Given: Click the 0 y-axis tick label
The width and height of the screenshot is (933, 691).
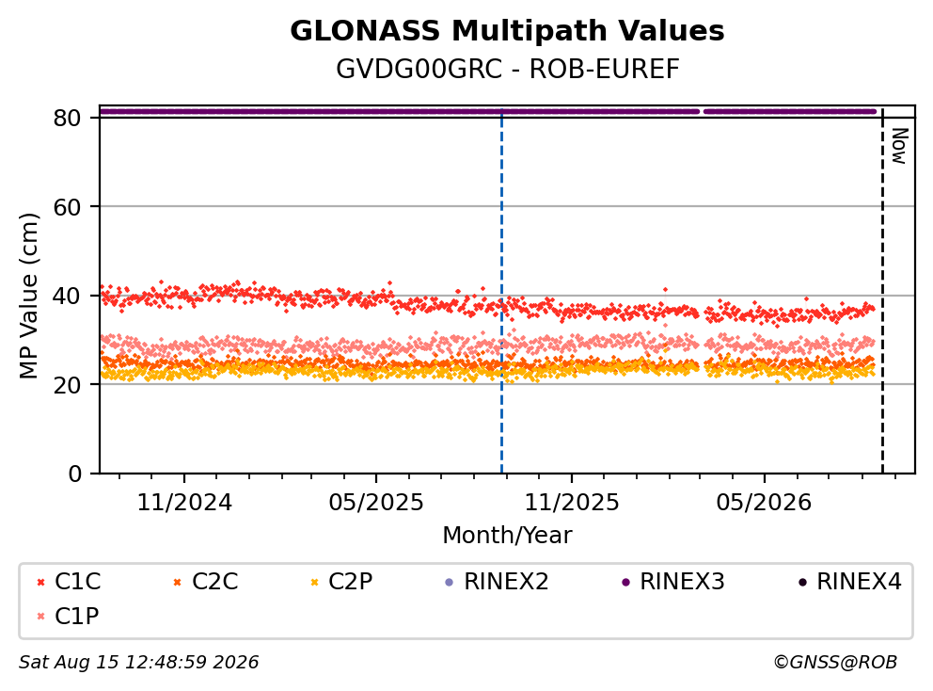Looking at the screenshot, I should pyautogui.click(x=74, y=474).
